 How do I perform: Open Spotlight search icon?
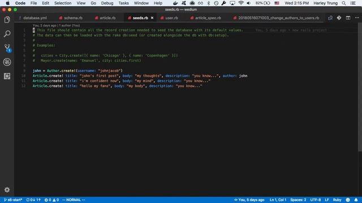[x=344, y=3]
